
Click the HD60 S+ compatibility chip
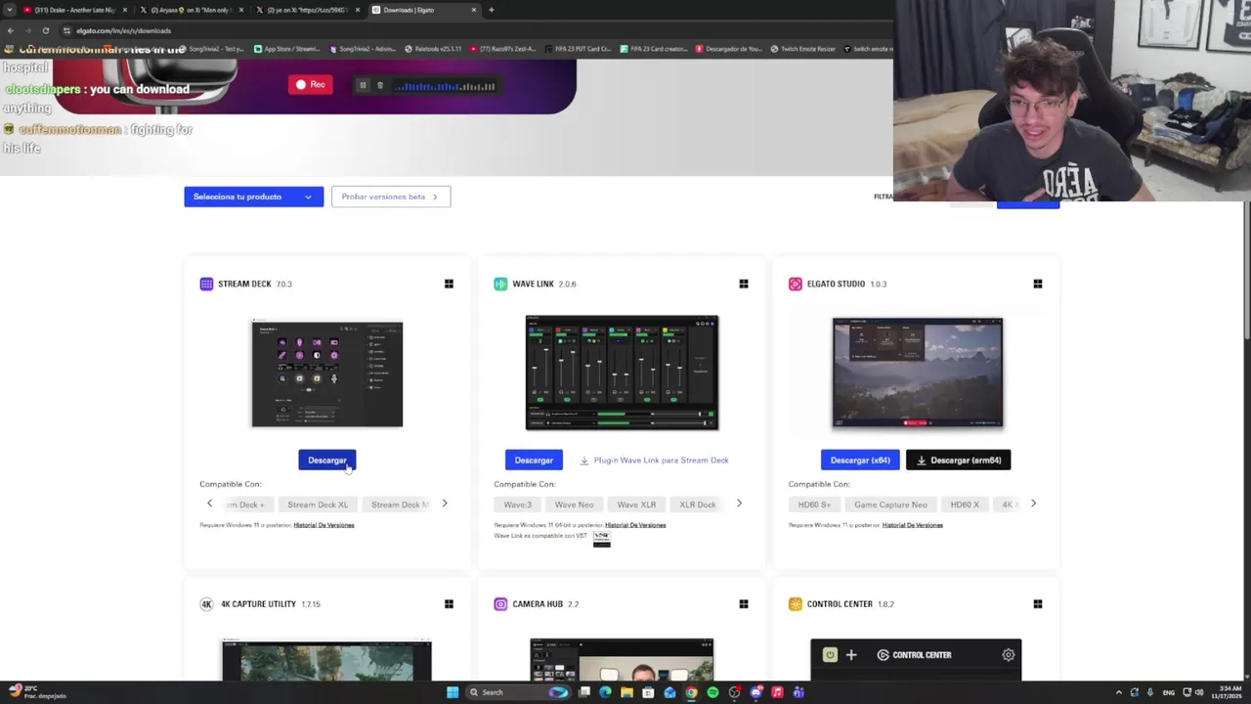pos(814,505)
